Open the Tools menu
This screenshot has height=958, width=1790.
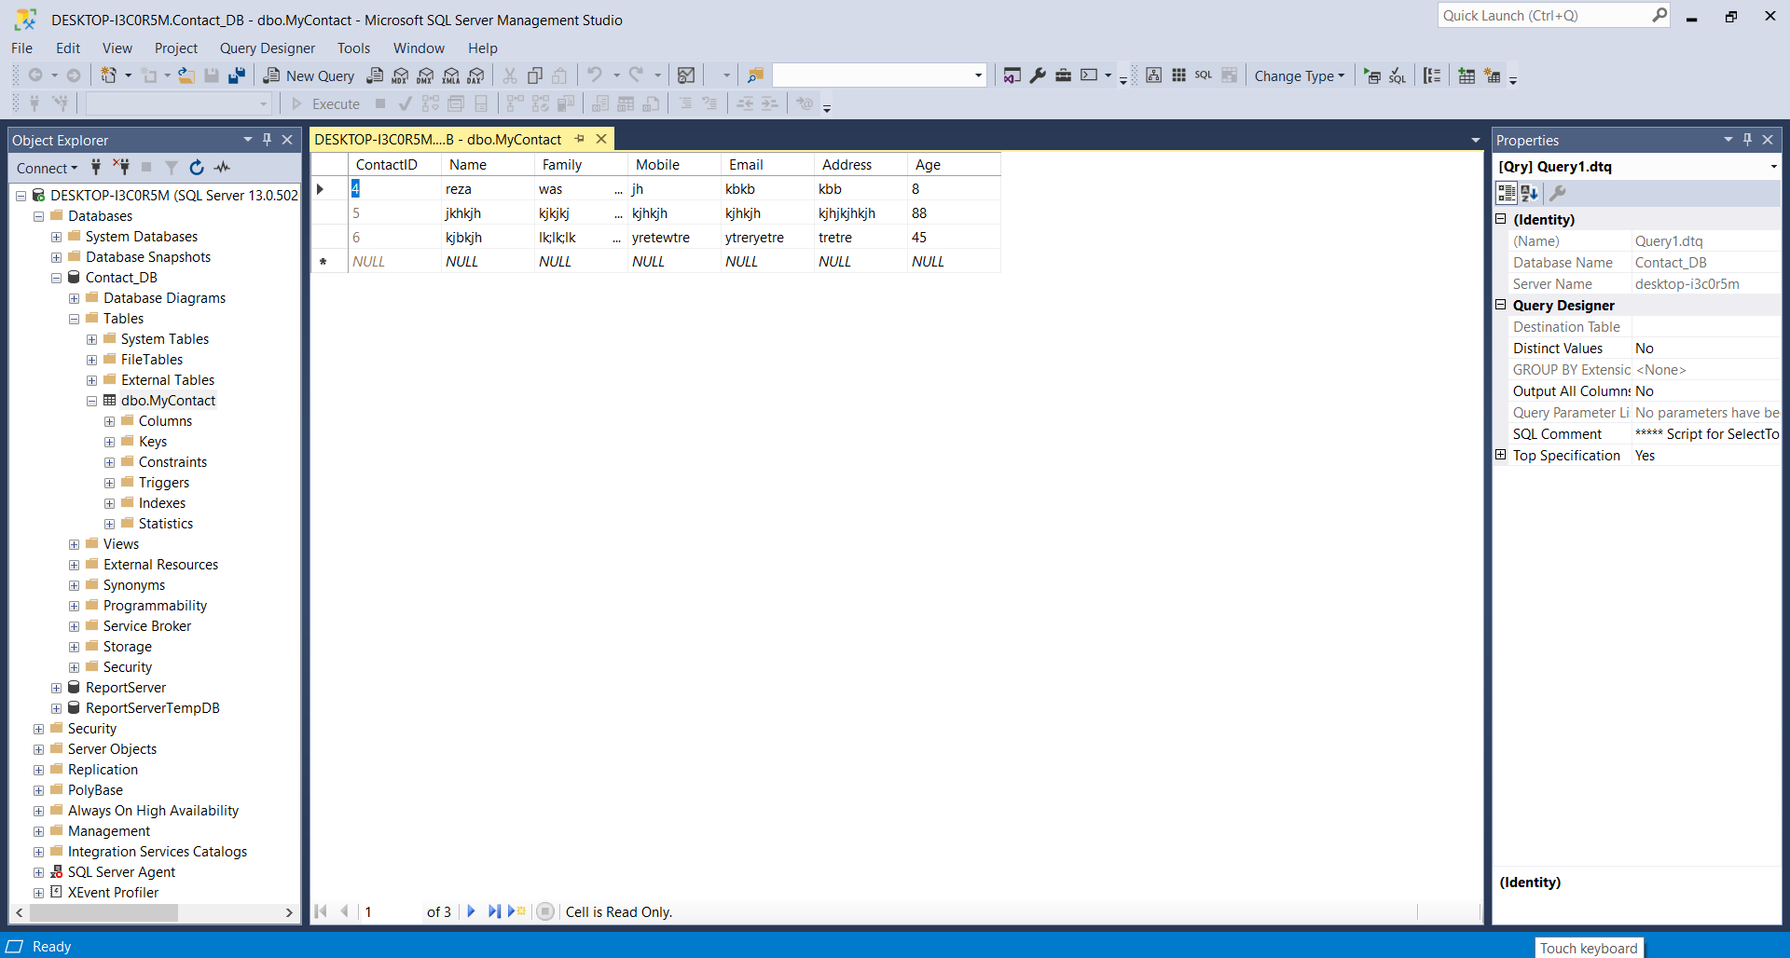point(353,48)
